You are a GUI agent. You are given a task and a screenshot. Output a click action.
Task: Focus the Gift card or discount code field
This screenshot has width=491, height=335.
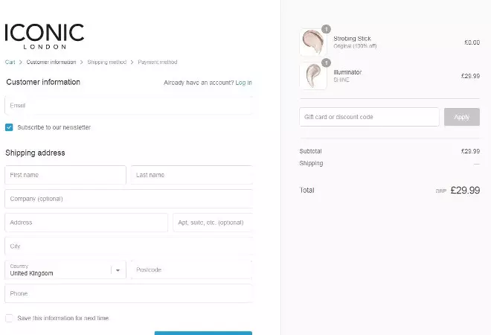(x=369, y=117)
